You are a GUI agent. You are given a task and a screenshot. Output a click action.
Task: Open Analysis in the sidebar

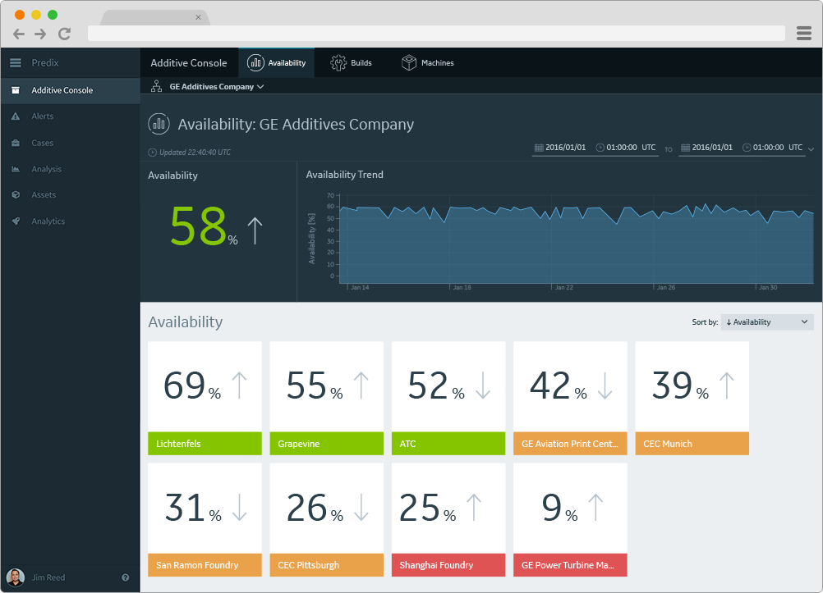pos(71,169)
